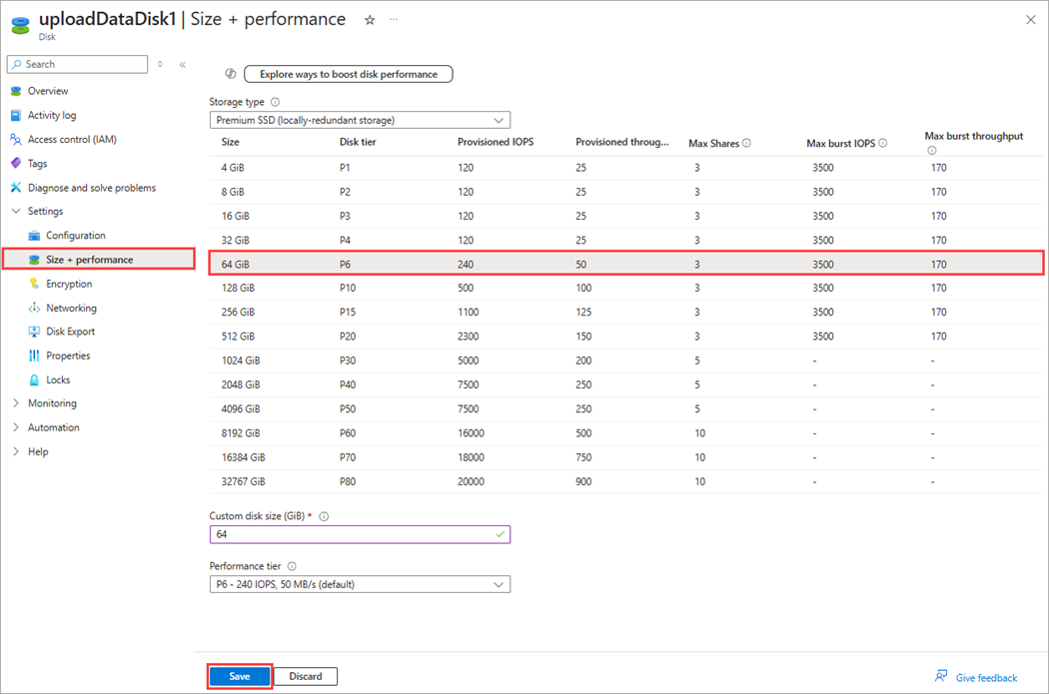Click the Properties bars icon
Image resolution: width=1049 pixels, height=694 pixels.
pos(34,355)
